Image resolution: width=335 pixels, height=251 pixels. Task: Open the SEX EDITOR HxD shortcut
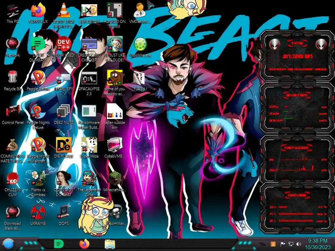point(89,10)
